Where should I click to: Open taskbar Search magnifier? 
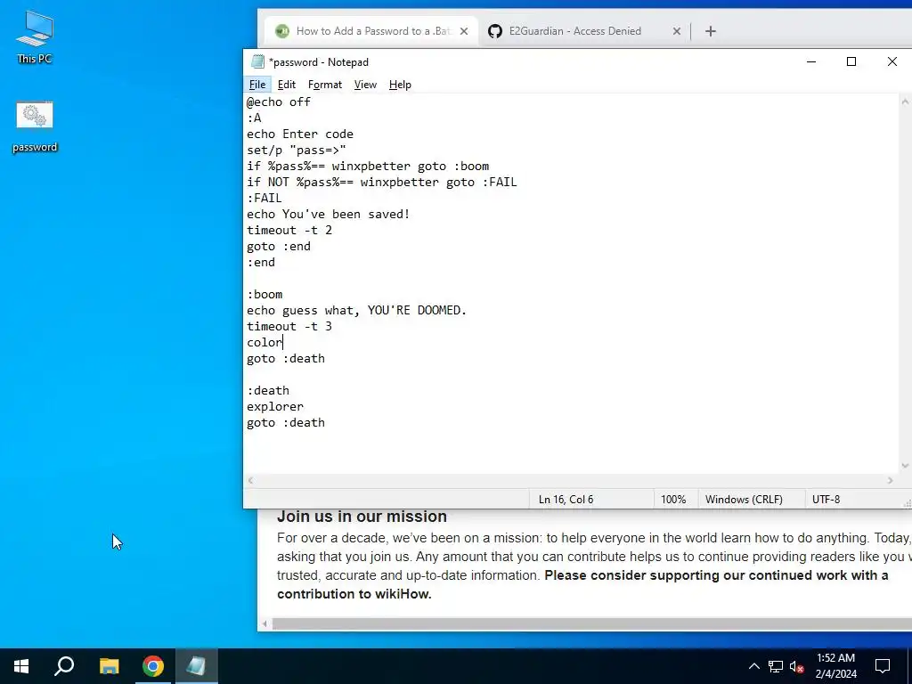(64, 666)
